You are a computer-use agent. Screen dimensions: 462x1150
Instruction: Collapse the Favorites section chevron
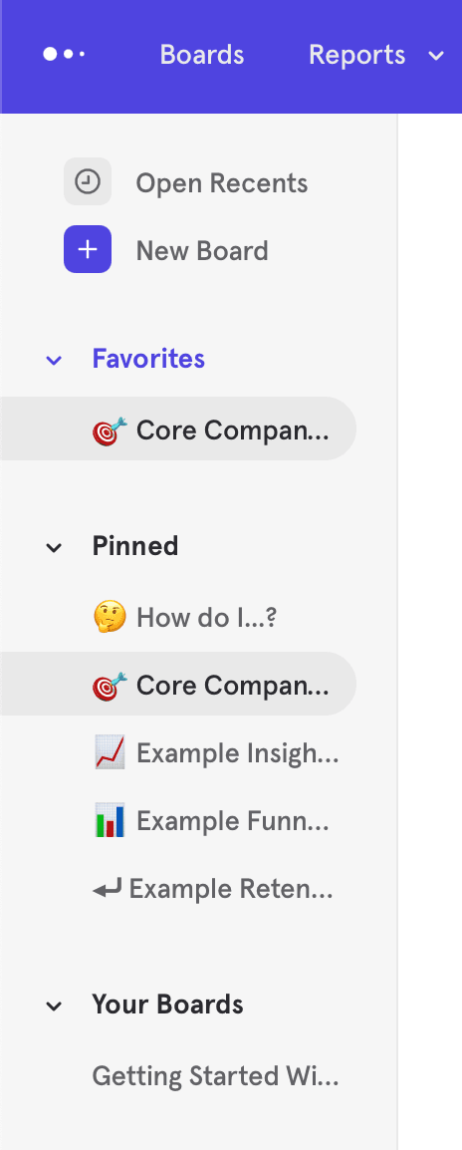(54, 360)
